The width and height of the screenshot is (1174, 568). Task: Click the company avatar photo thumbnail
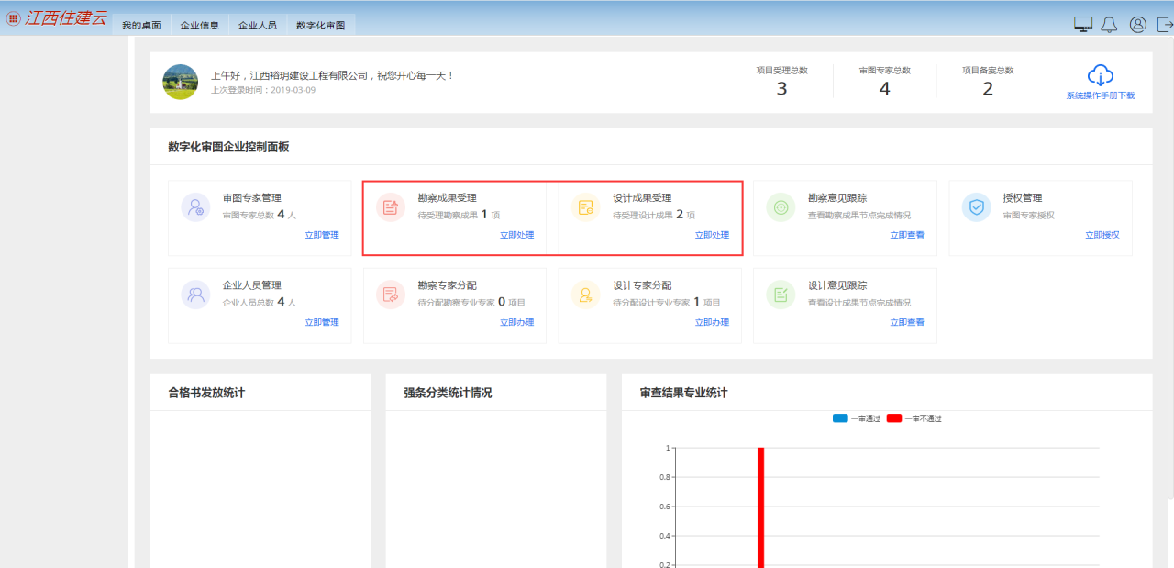[x=181, y=82]
